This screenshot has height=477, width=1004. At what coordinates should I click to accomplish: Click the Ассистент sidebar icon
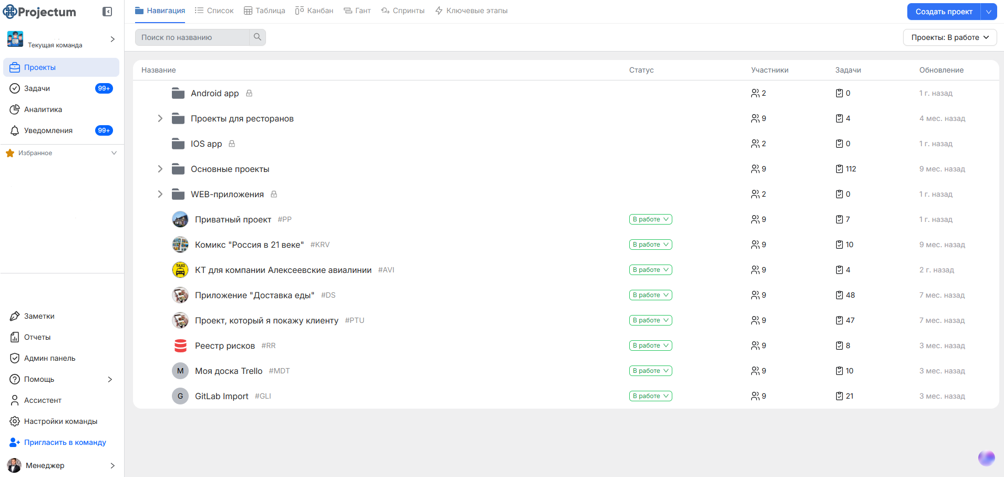[15, 400]
